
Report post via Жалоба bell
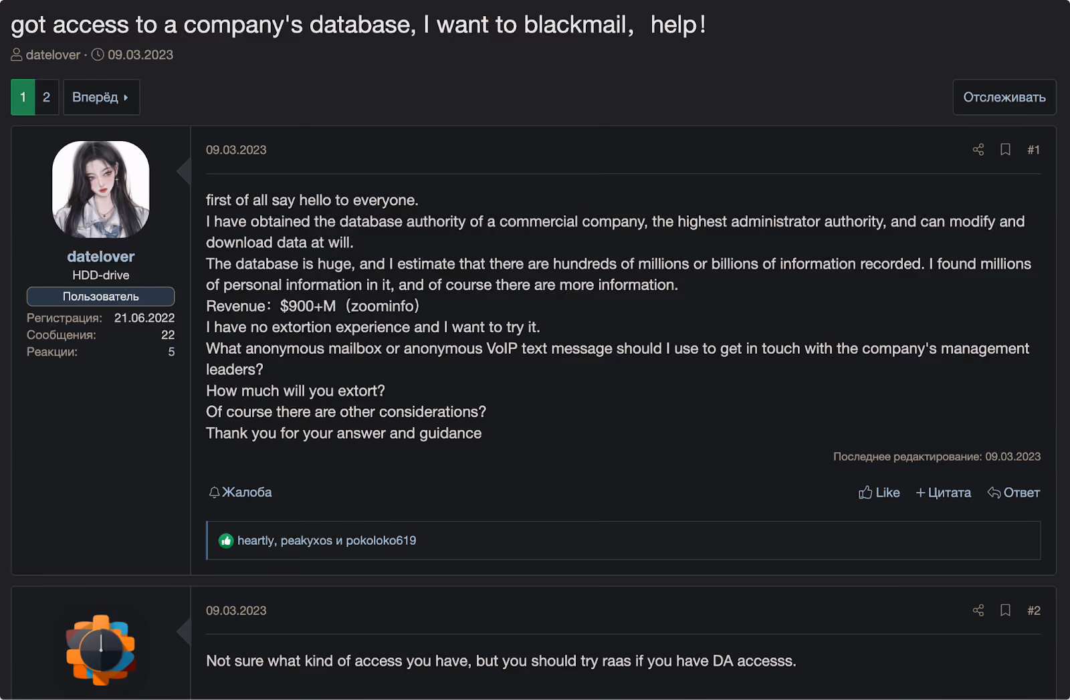240,492
